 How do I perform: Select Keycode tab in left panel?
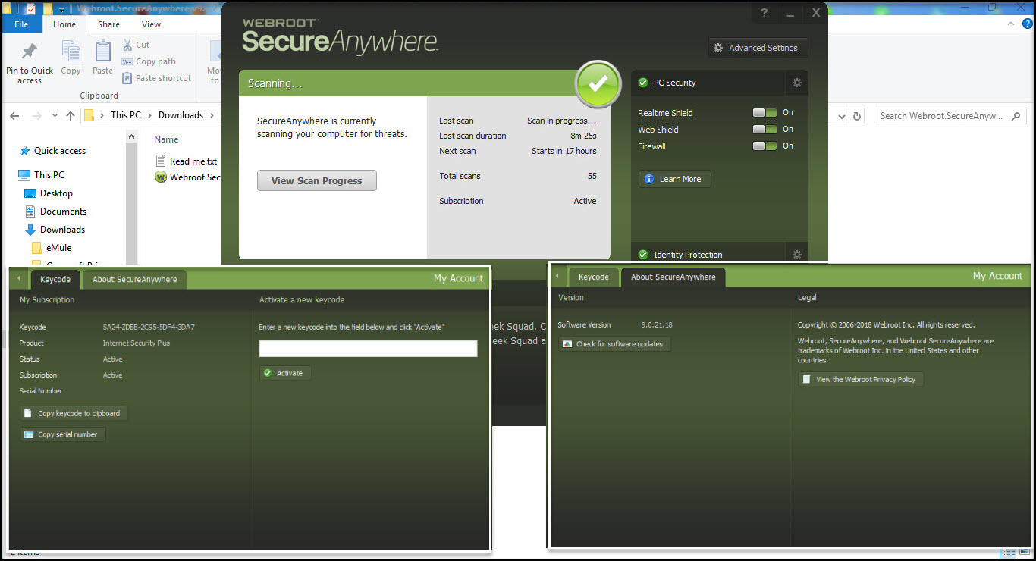pos(55,279)
